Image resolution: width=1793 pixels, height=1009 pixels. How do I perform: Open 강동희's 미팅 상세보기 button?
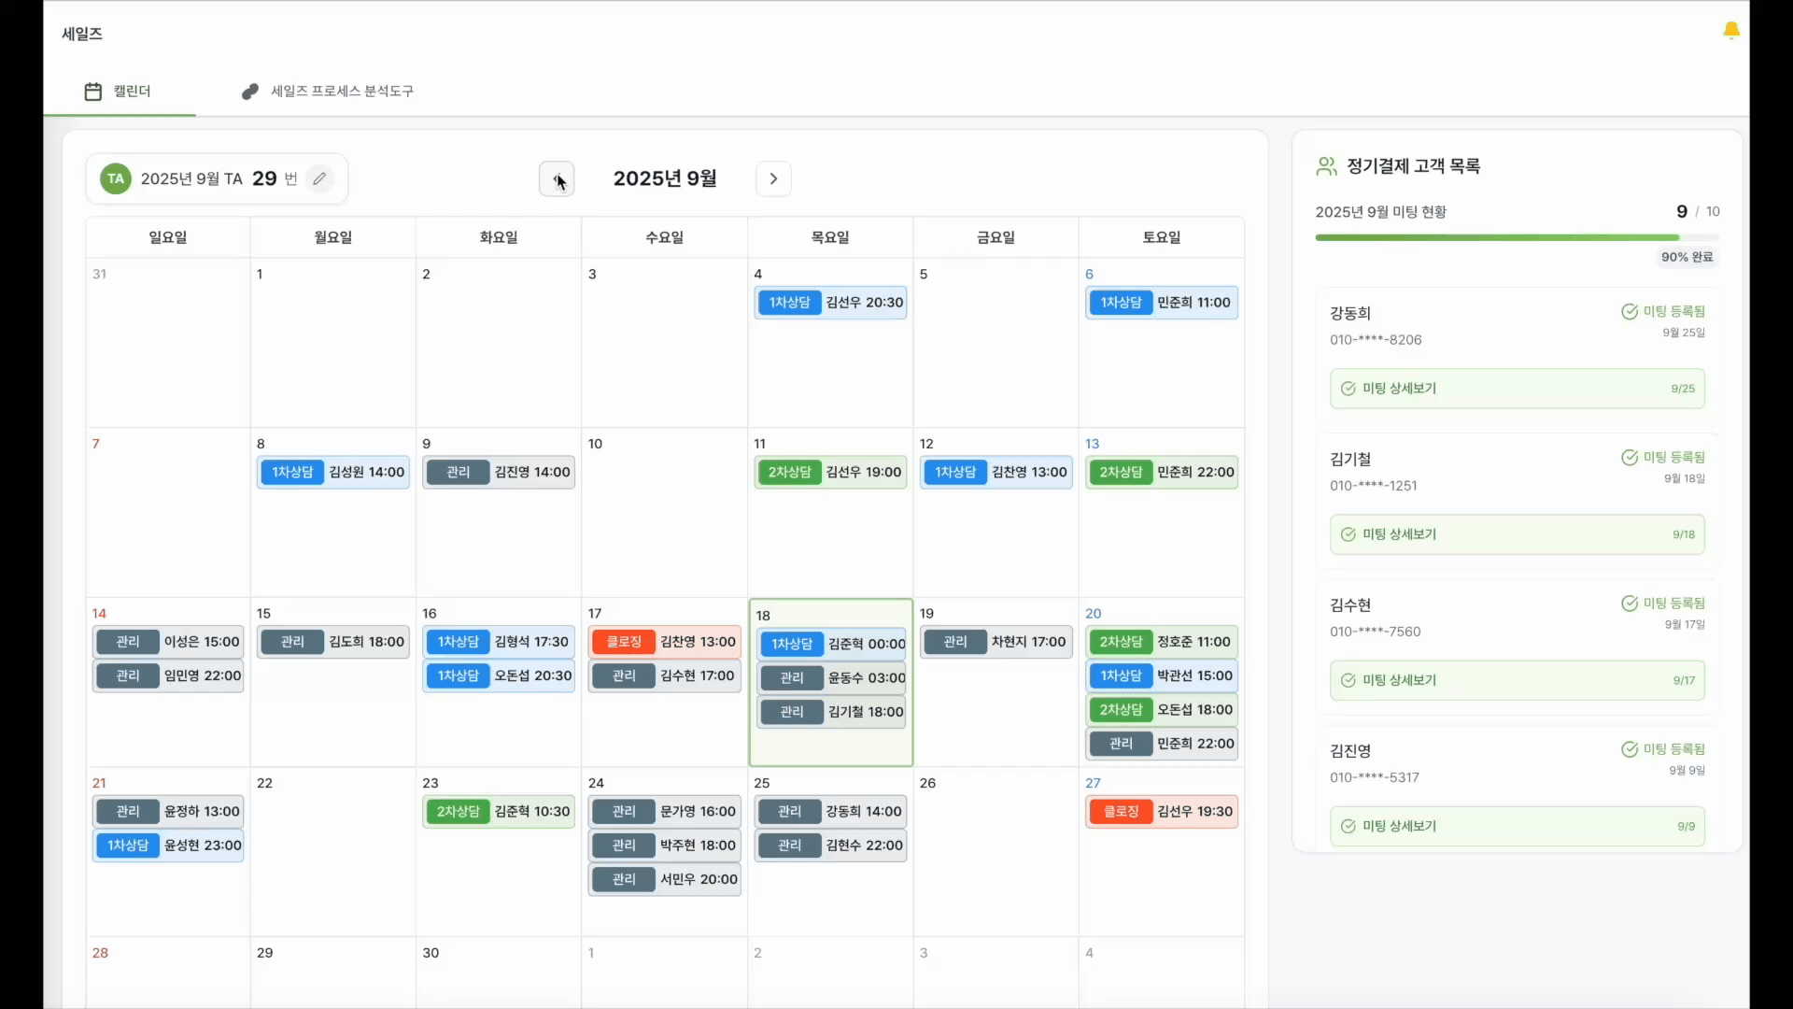point(1517,389)
